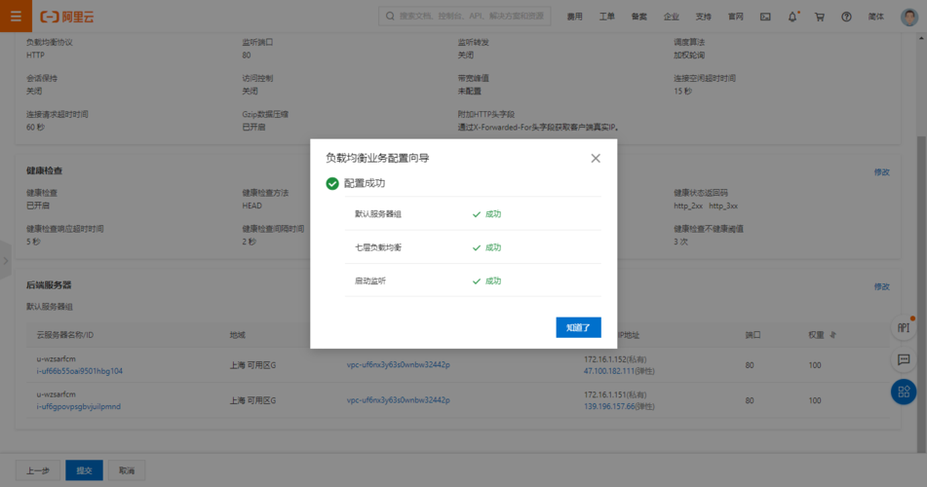The image size is (927, 487).
Task: Click the http_2xx status code value
Action: (688, 206)
